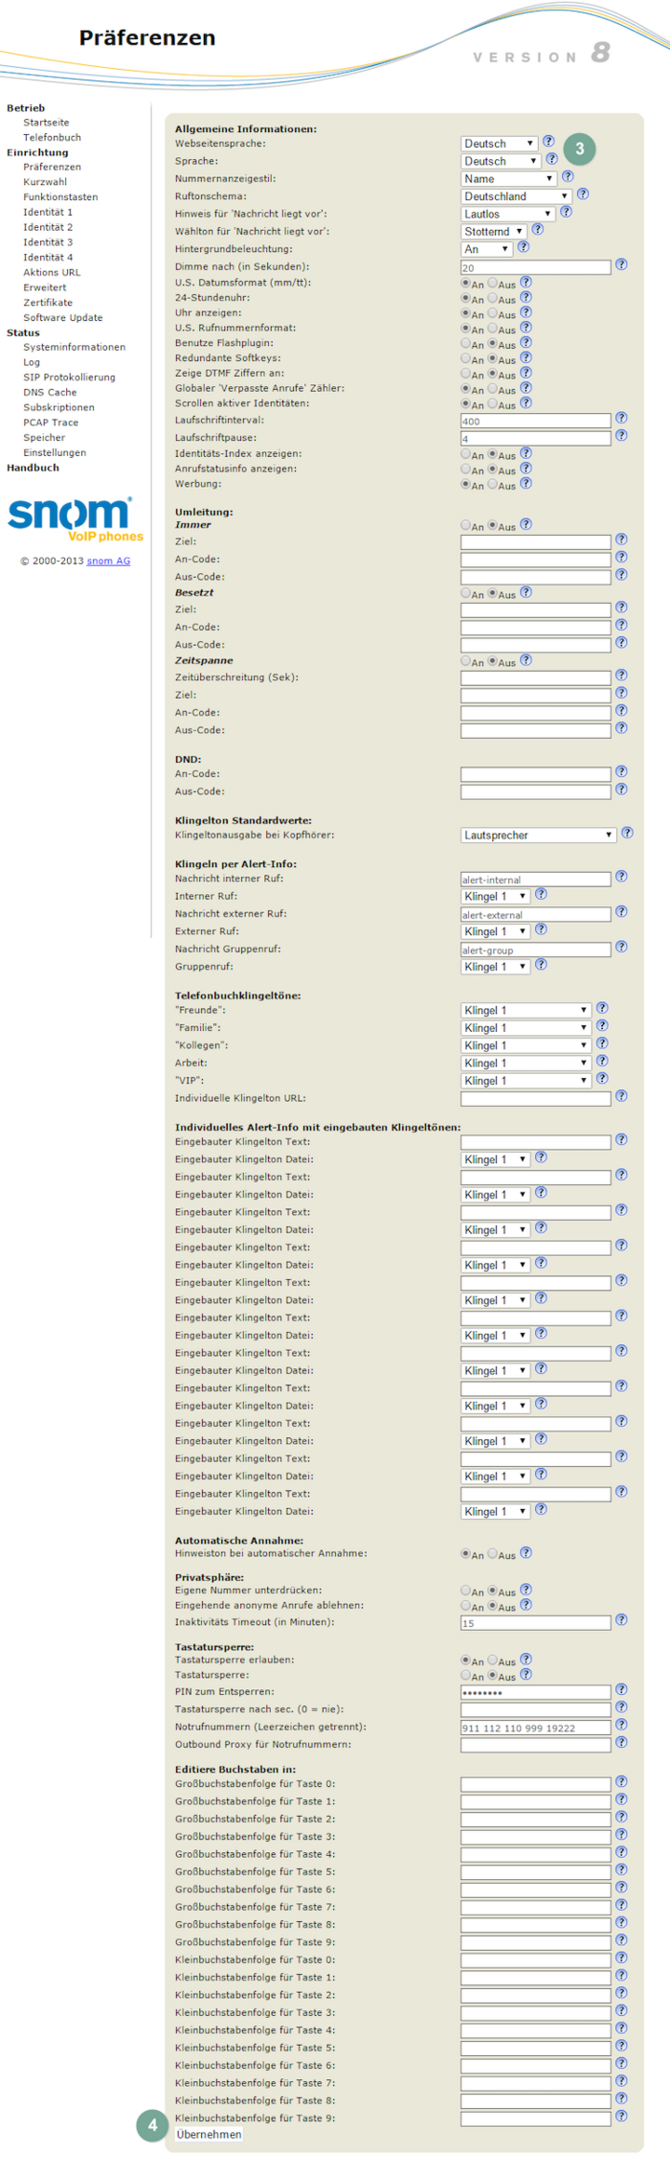The height and width of the screenshot is (2176, 670).
Task: Open help for Hintergrundbeleuchtung setting
Action: [523, 247]
